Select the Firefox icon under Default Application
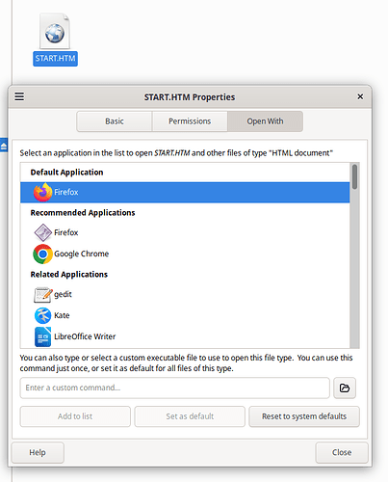This screenshot has height=482, width=388. coord(42,192)
